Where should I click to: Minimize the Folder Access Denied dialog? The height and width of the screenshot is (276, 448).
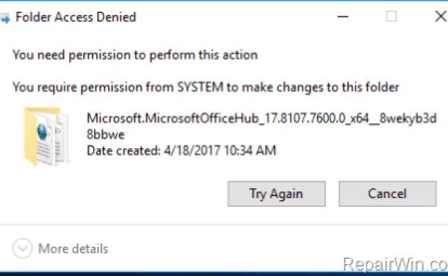pos(343,17)
